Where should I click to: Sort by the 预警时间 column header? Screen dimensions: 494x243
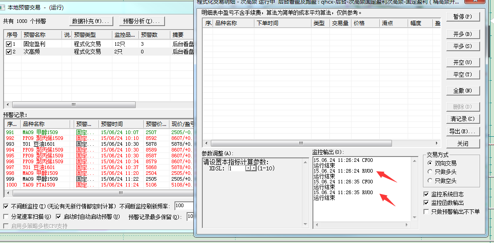120,124
